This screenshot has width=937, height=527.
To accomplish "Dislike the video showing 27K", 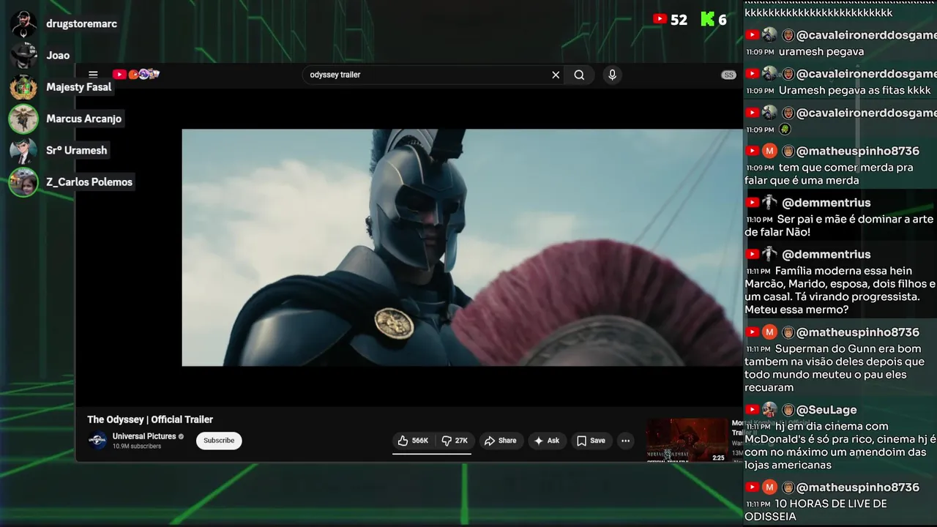I will pos(455,441).
